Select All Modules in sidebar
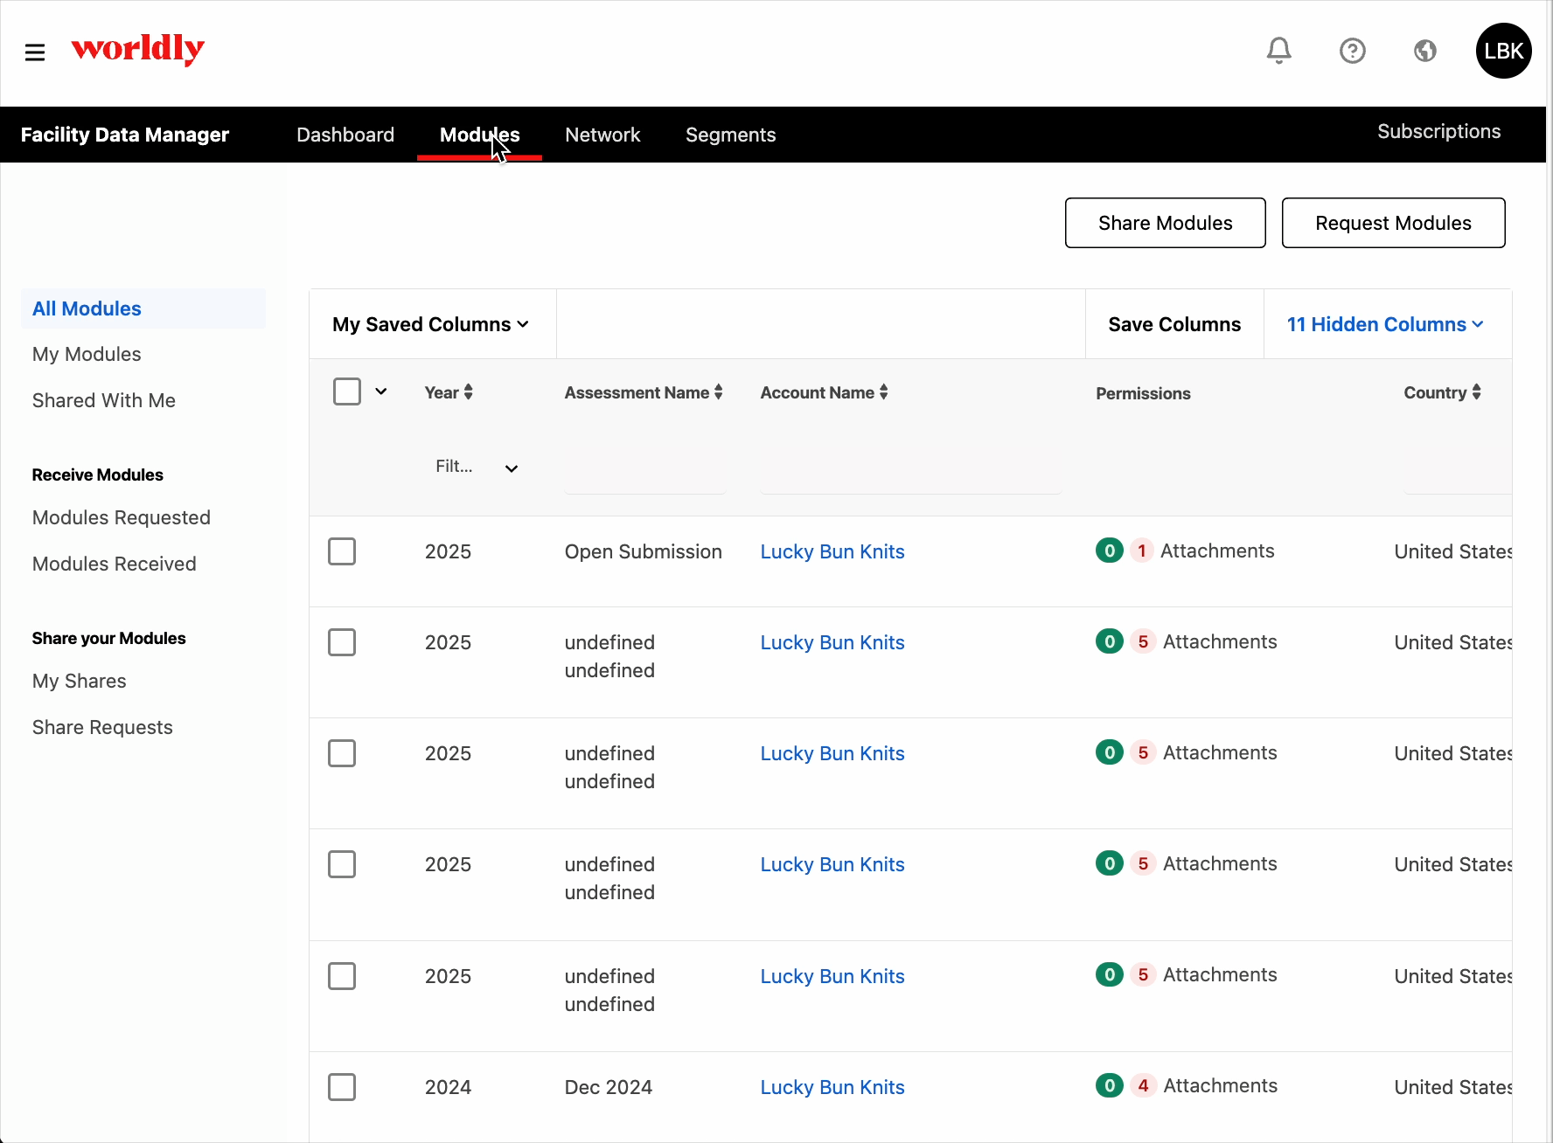 pyautogui.click(x=143, y=308)
